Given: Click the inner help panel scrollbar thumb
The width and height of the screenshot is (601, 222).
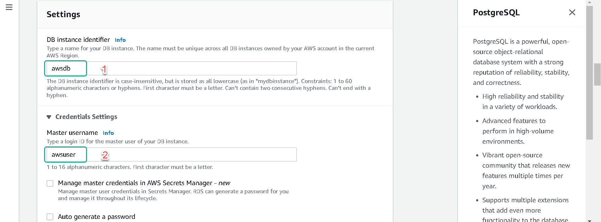Looking at the screenshot, I should point(597,74).
